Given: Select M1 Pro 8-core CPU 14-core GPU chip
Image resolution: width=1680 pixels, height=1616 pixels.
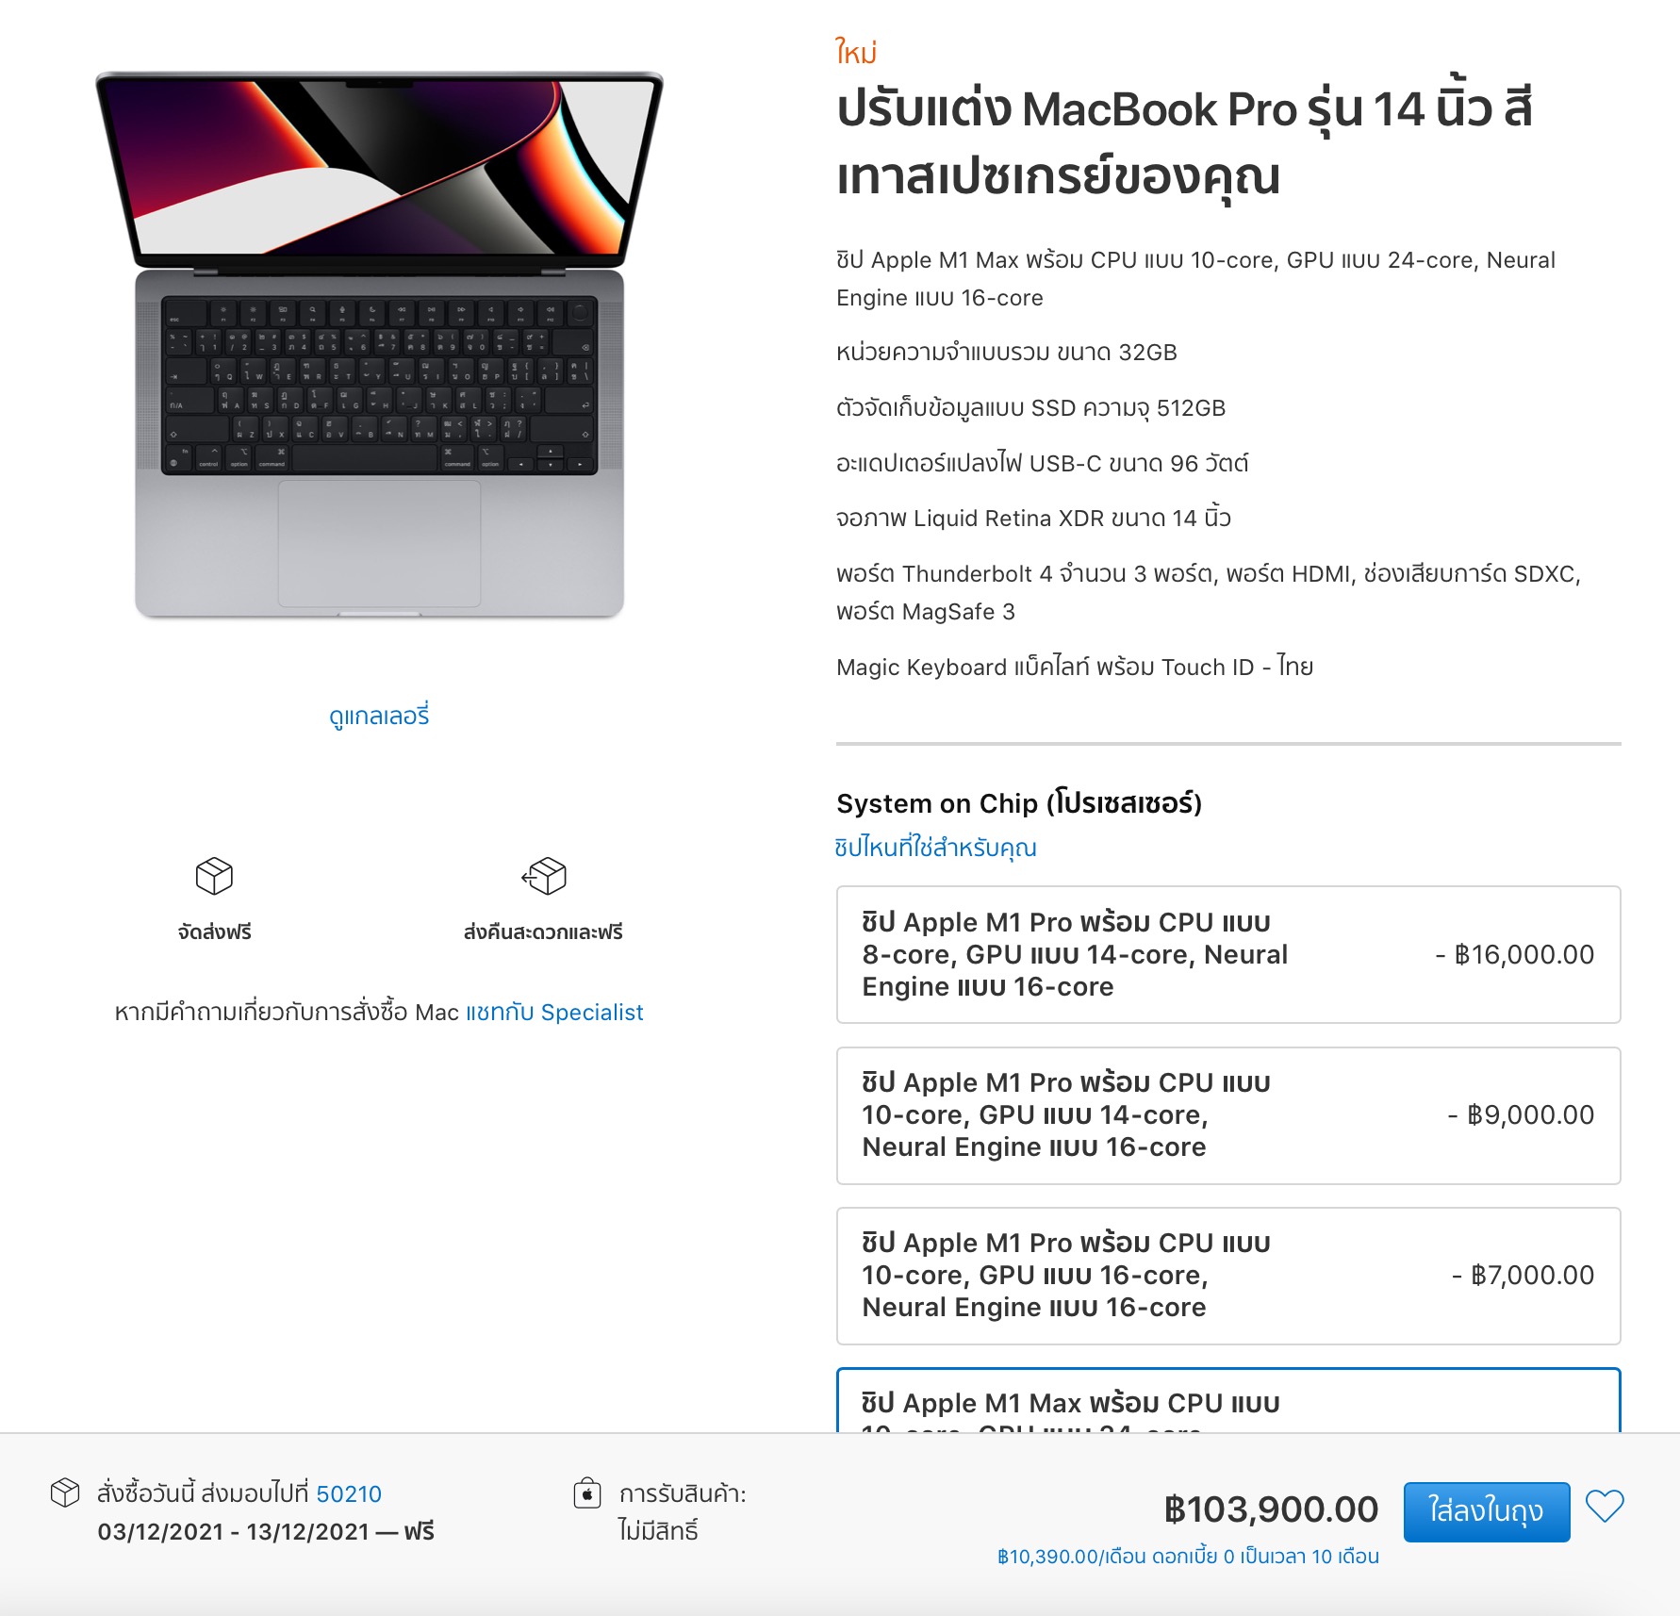Looking at the screenshot, I should [1228, 954].
